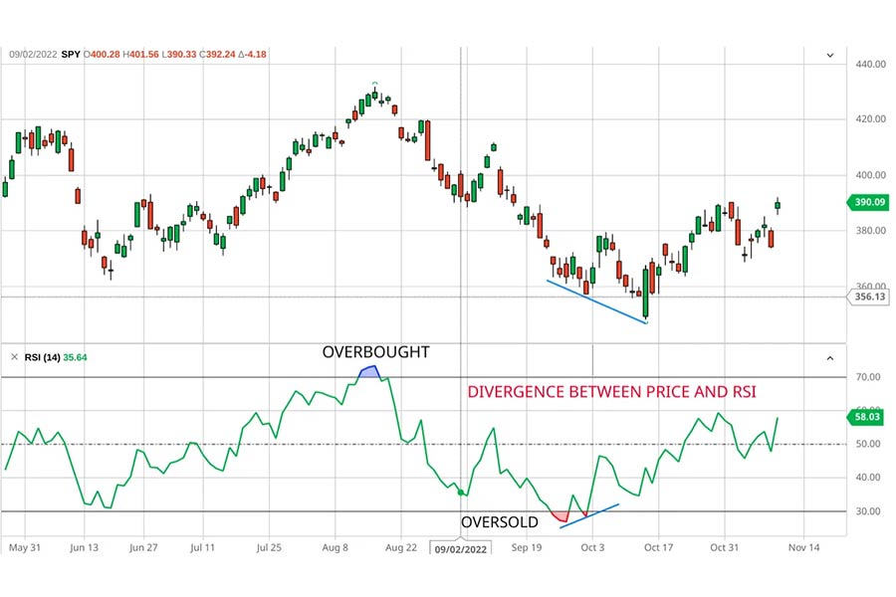Click the 50.00 RSI axis label
This screenshot has width=896, height=597.
coord(868,444)
